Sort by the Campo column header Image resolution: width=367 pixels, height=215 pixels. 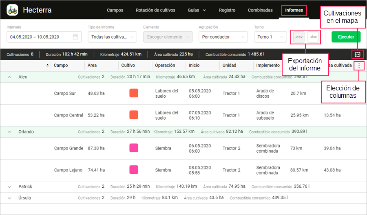coord(61,66)
